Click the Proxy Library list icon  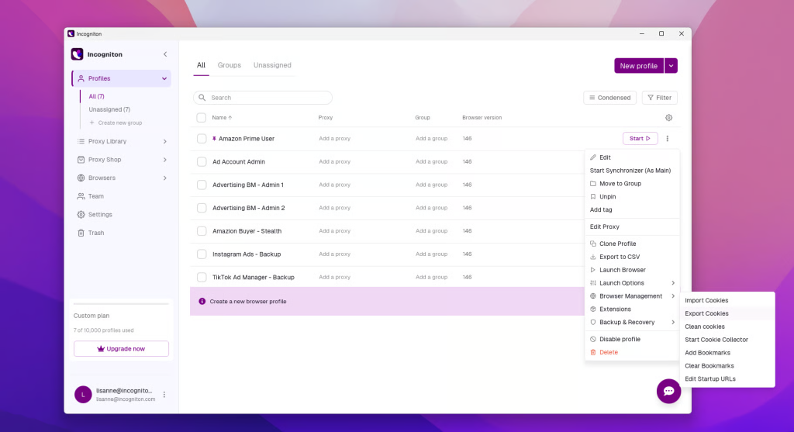click(81, 141)
